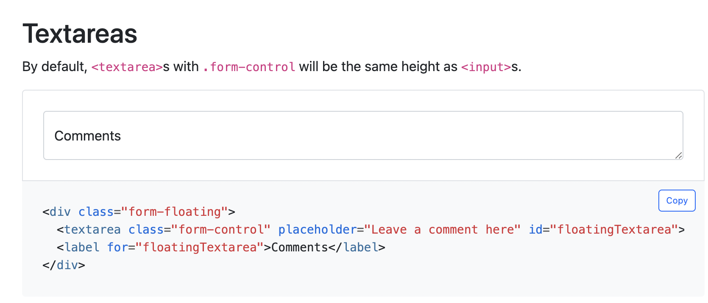Click the label for="floatingTextarea" code line

(221, 247)
